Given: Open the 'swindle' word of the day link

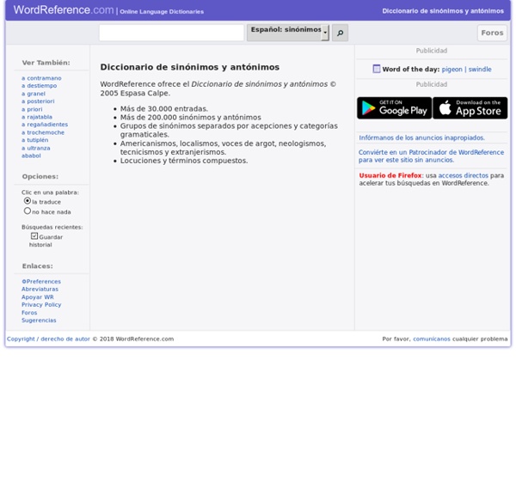Looking at the screenshot, I should (x=480, y=70).
